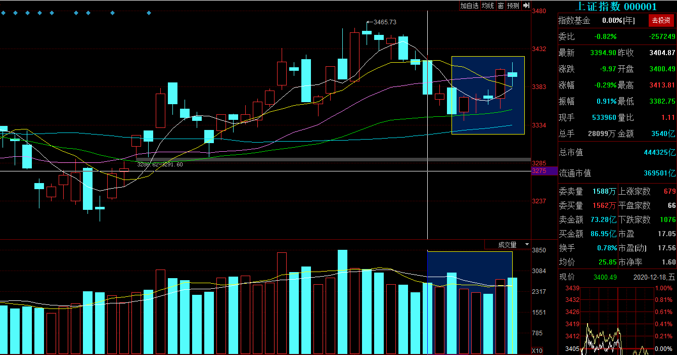The height and width of the screenshot is (355, 677).
Task: Select the purple 3275 price axis marker
Action: (x=544, y=171)
